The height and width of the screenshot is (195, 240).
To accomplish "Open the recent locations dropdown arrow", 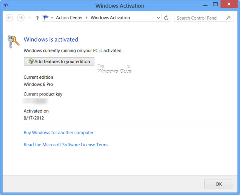I will (x=30, y=18).
